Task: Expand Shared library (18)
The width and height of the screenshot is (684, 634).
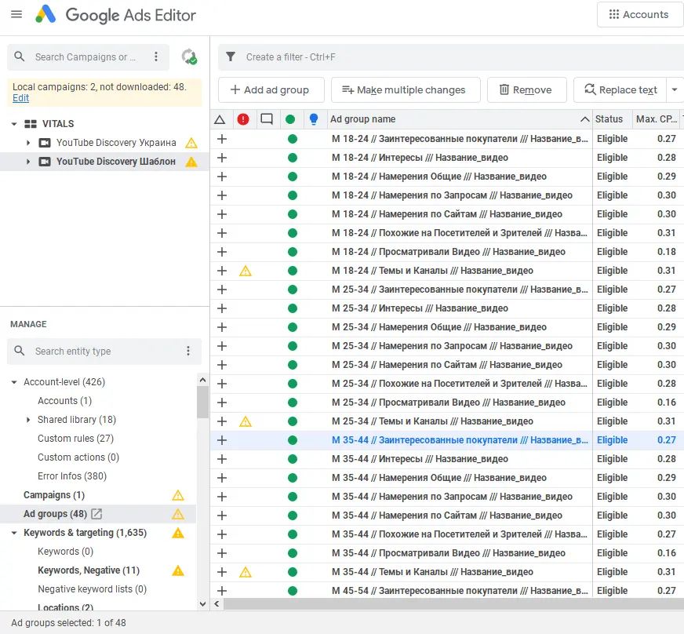Action: (x=28, y=420)
